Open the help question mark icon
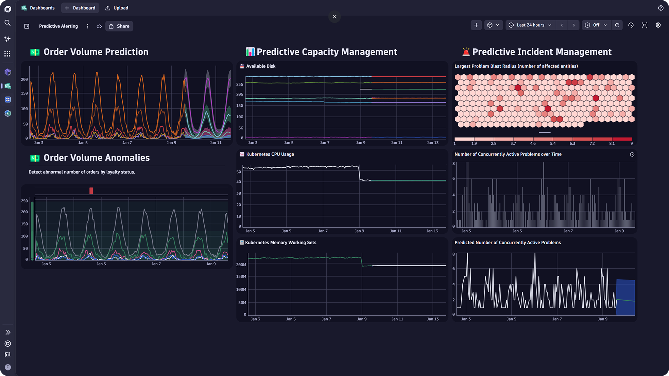This screenshot has width=669, height=376. pyautogui.click(x=661, y=8)
